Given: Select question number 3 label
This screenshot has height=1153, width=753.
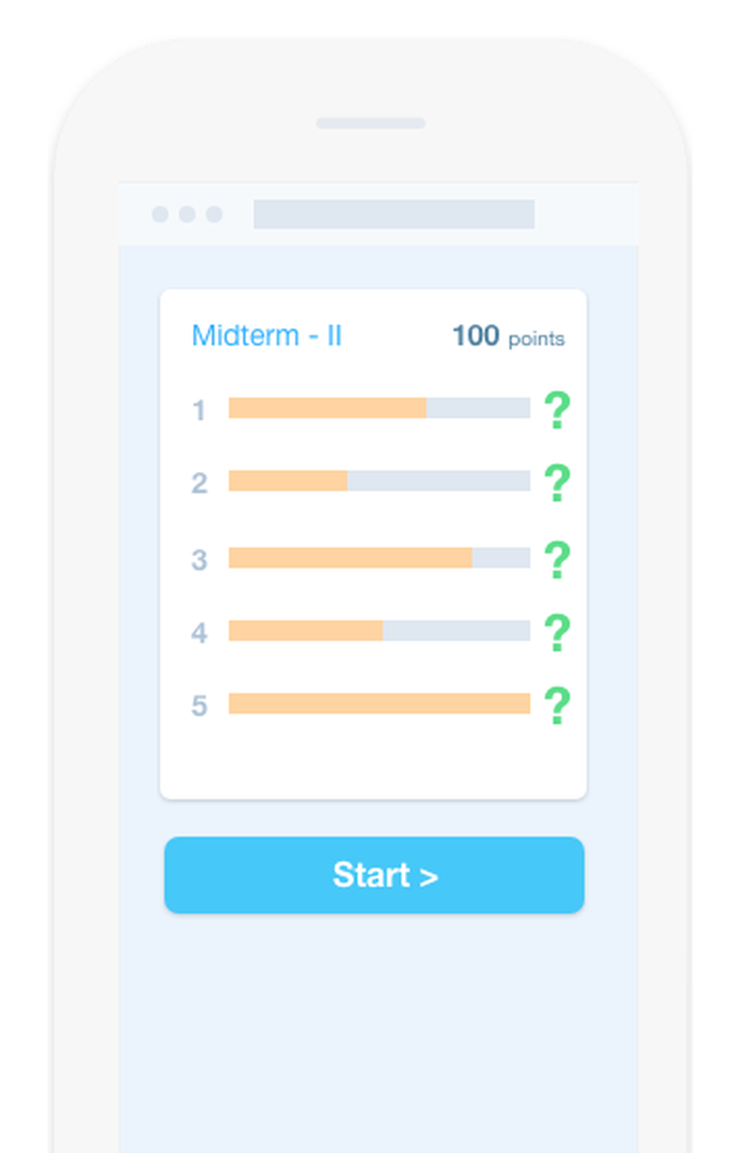Looking at the screenshot, I should click(x=199, y=558).
